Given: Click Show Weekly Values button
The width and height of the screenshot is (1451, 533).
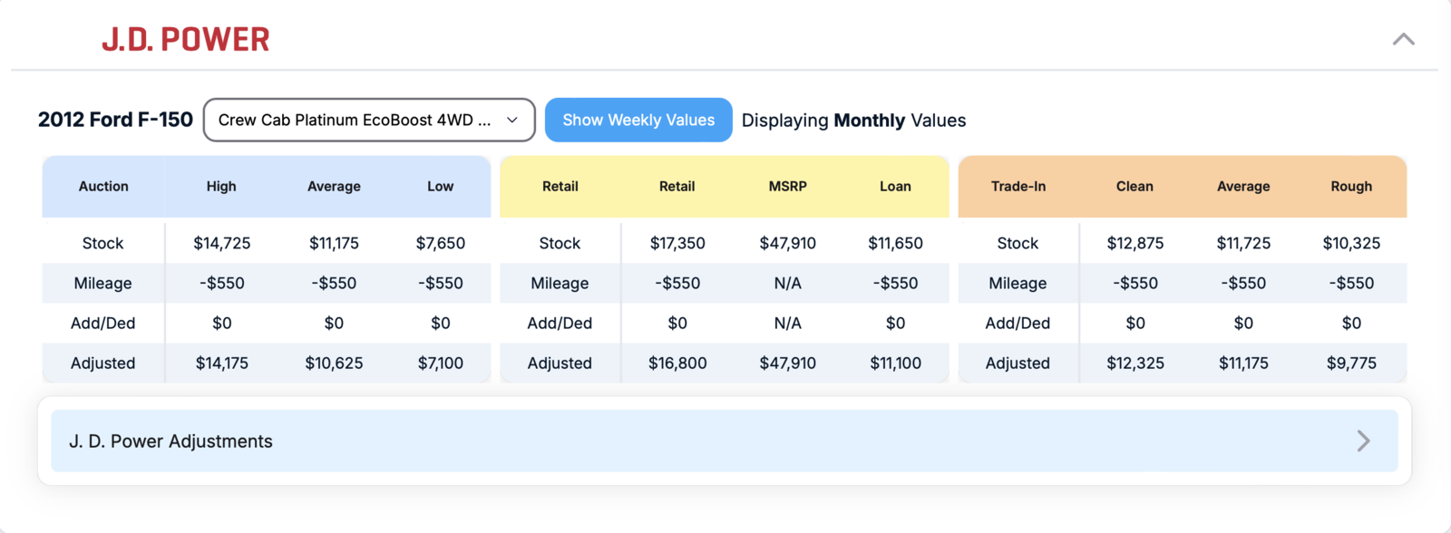Looking at the screenshot, I should click(638, 121).
